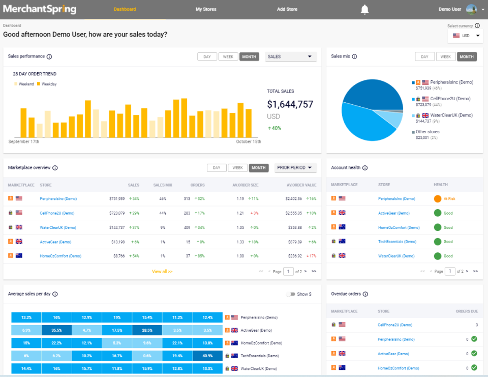Click the View all link in Marketplace overview

pyautogui.click(x=162, y=271)
